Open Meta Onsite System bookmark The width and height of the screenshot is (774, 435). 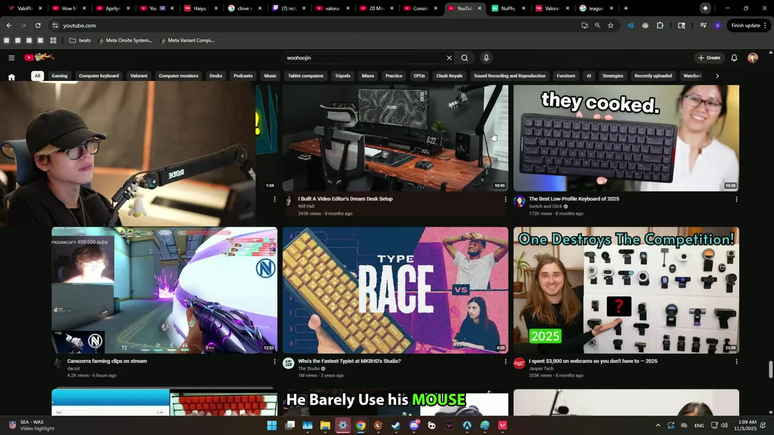[124, 40]
